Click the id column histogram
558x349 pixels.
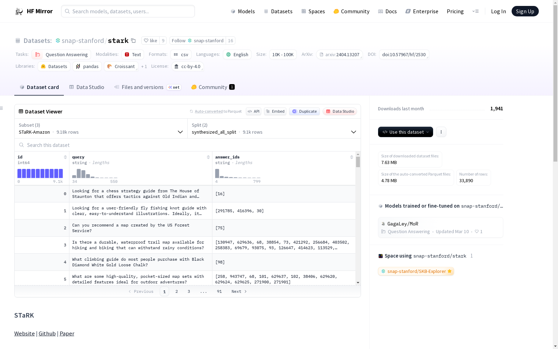point(40,173)
